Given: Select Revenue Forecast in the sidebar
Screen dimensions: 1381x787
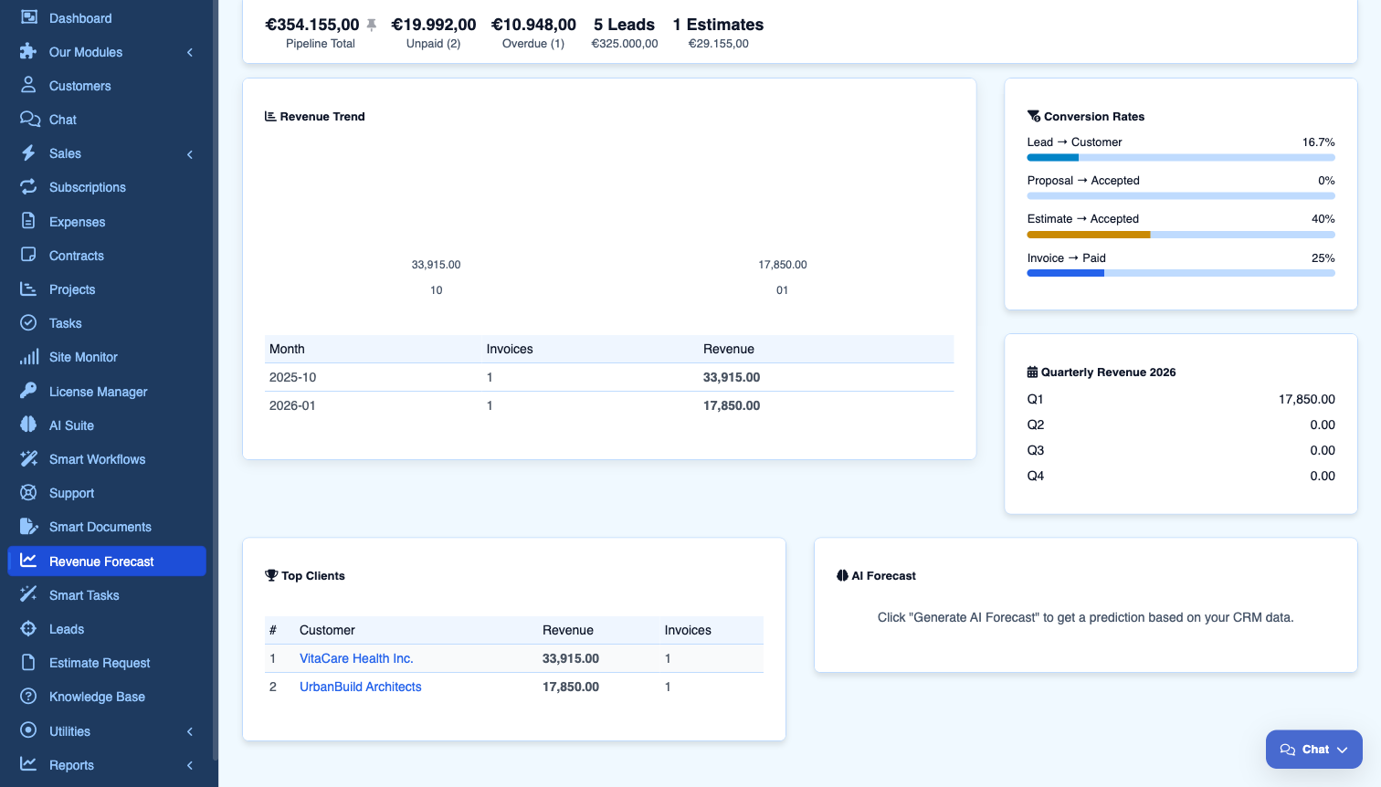Looking at the screenshot, I should (x=101, y=561).
